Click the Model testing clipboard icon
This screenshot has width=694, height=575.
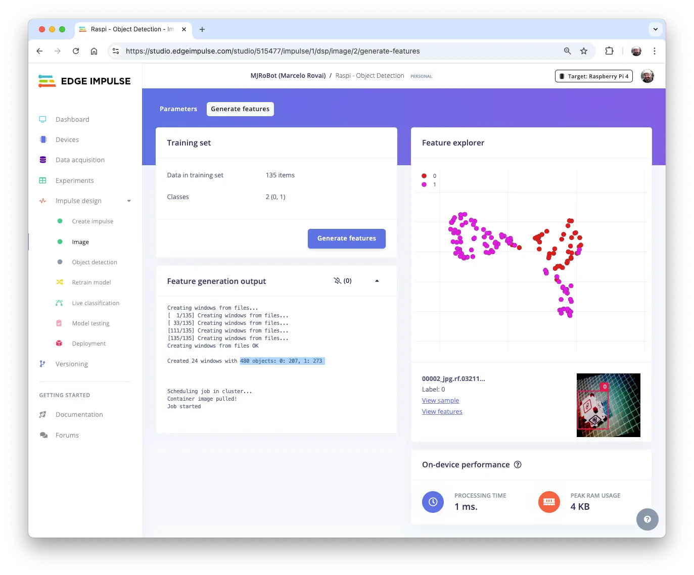click(59, 323)
